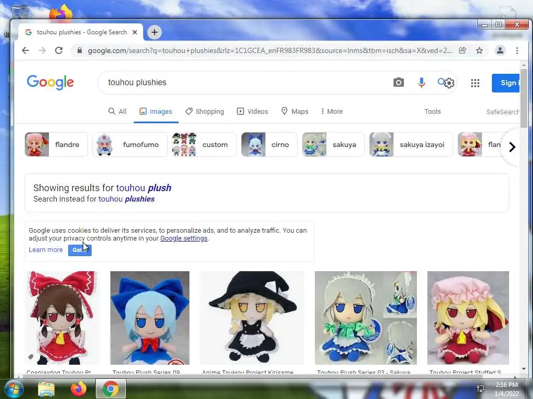533x399 pixels.
Task: Click the browser forward arrow
Action: click(x=42, y=50)
